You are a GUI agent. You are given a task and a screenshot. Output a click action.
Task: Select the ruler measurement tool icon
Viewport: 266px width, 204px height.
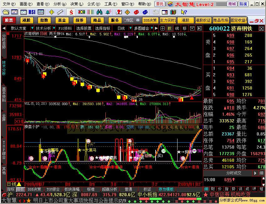60,12
